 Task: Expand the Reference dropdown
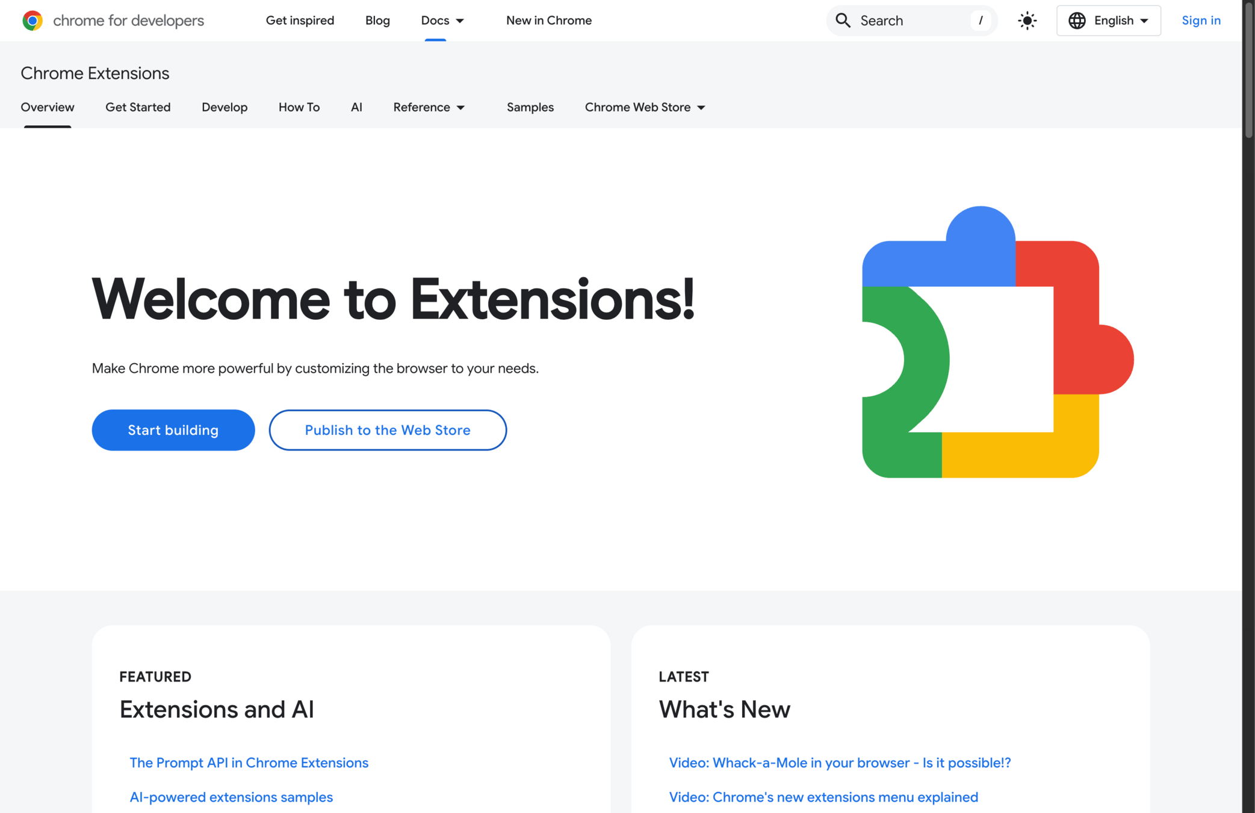pyautogui.click(x=429, y=107)
